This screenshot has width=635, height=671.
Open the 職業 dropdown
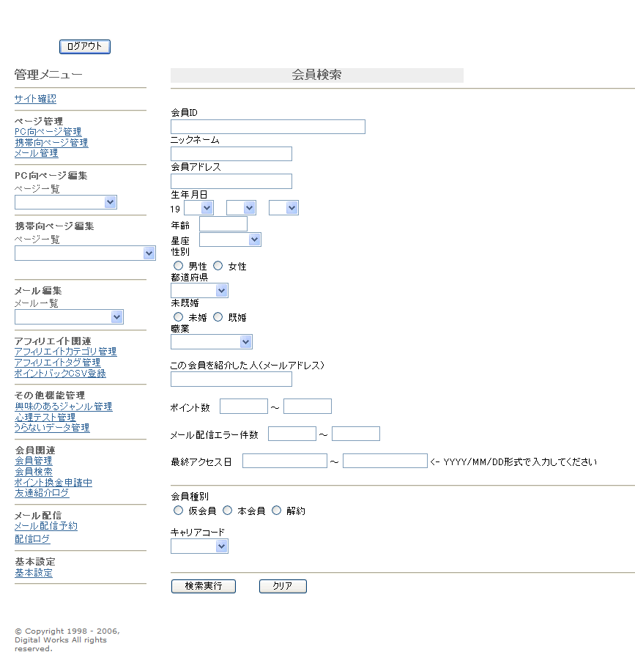212,342
